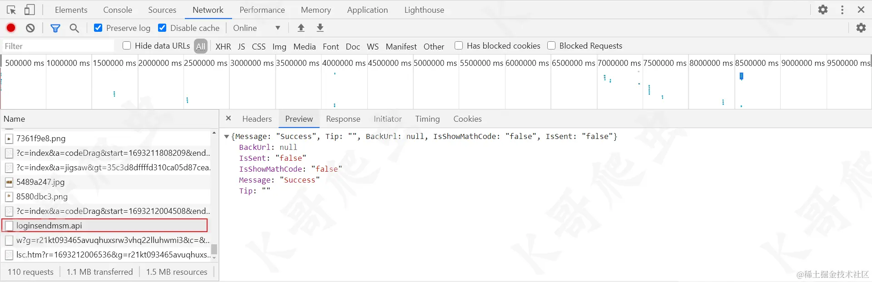
Task: Click the 8500000 ms timeline request marker
Action: pos(741,76)
